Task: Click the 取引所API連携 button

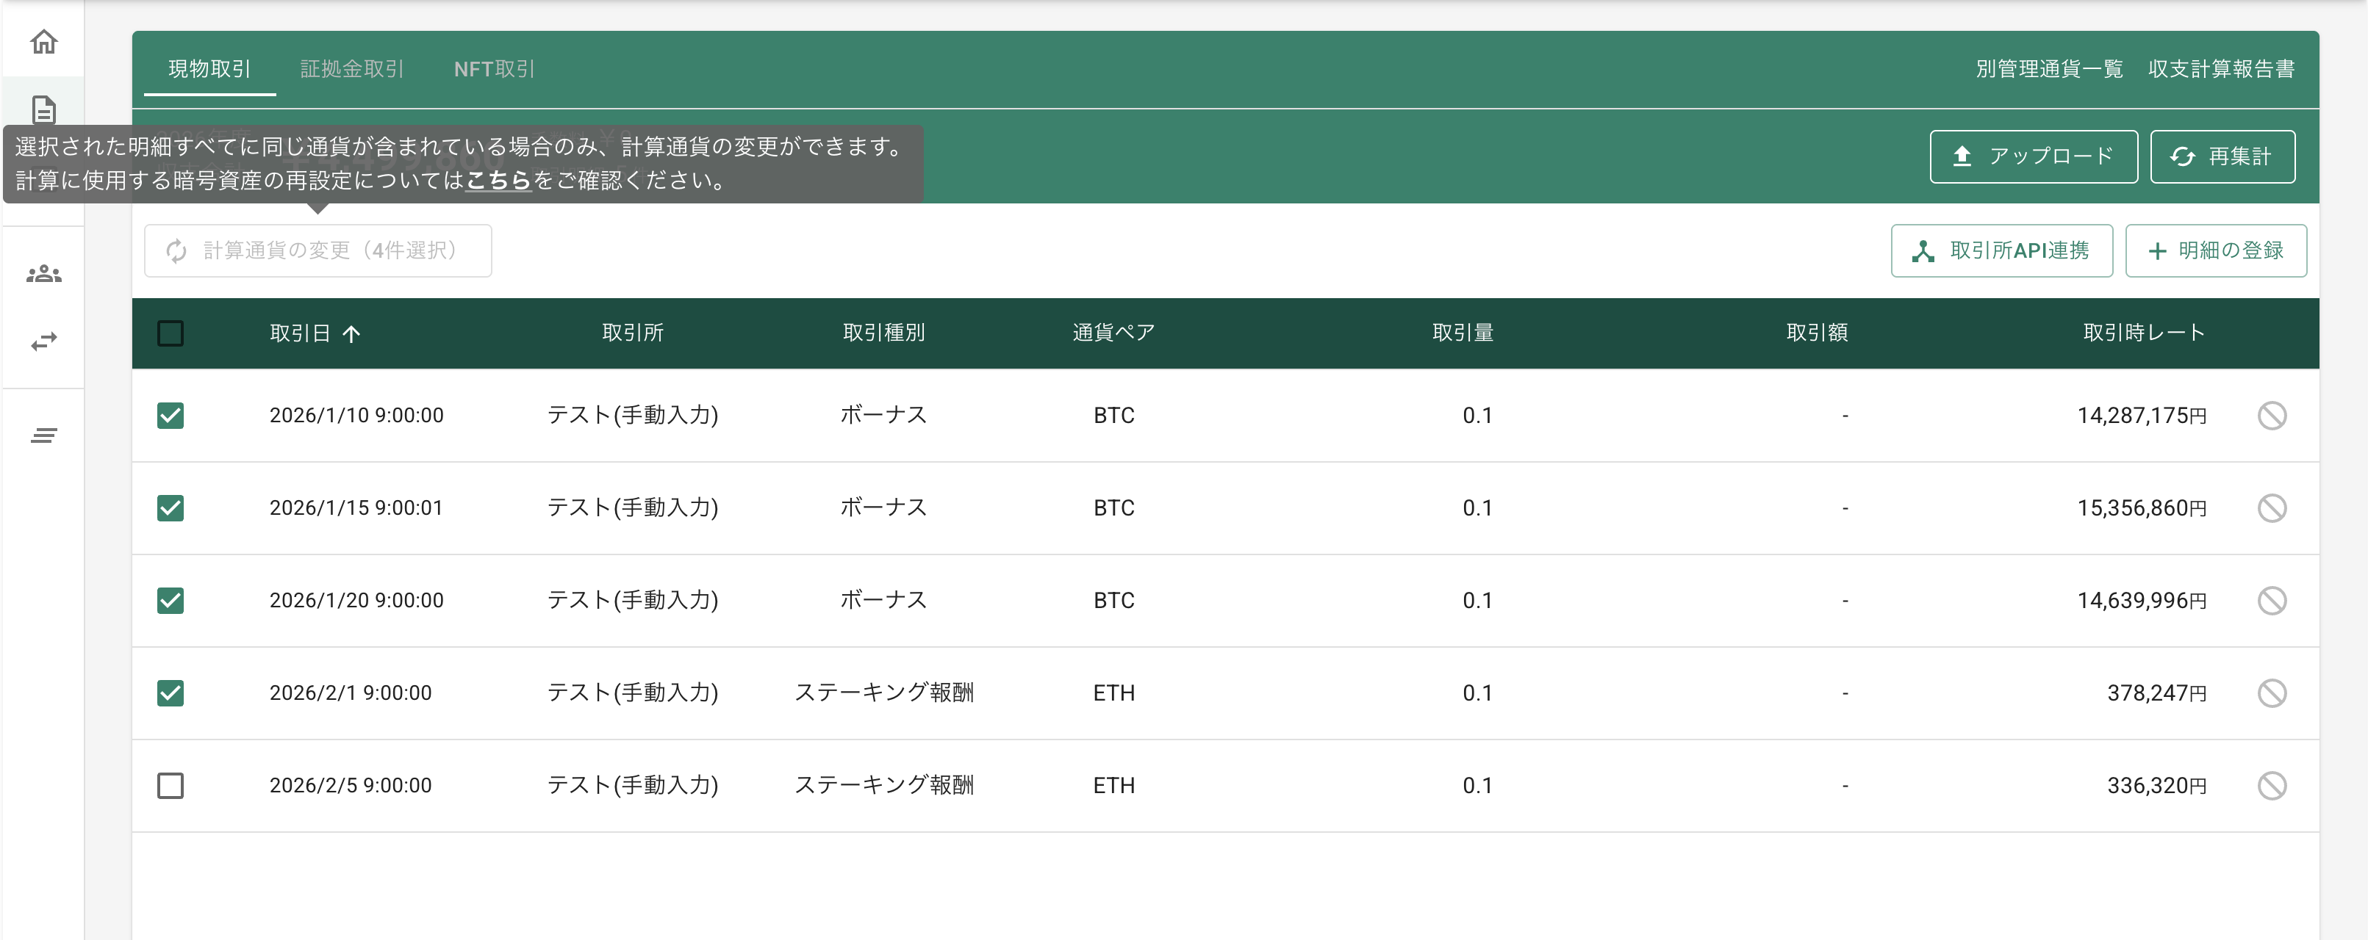Action: pyautogui.click(x=2001, y=251)
